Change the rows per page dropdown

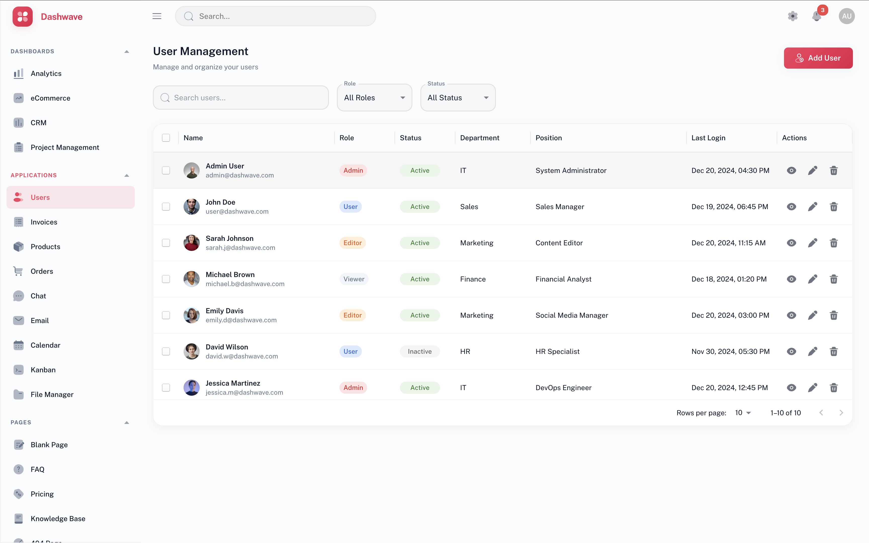pyautogui.click(x=743, y=413)
